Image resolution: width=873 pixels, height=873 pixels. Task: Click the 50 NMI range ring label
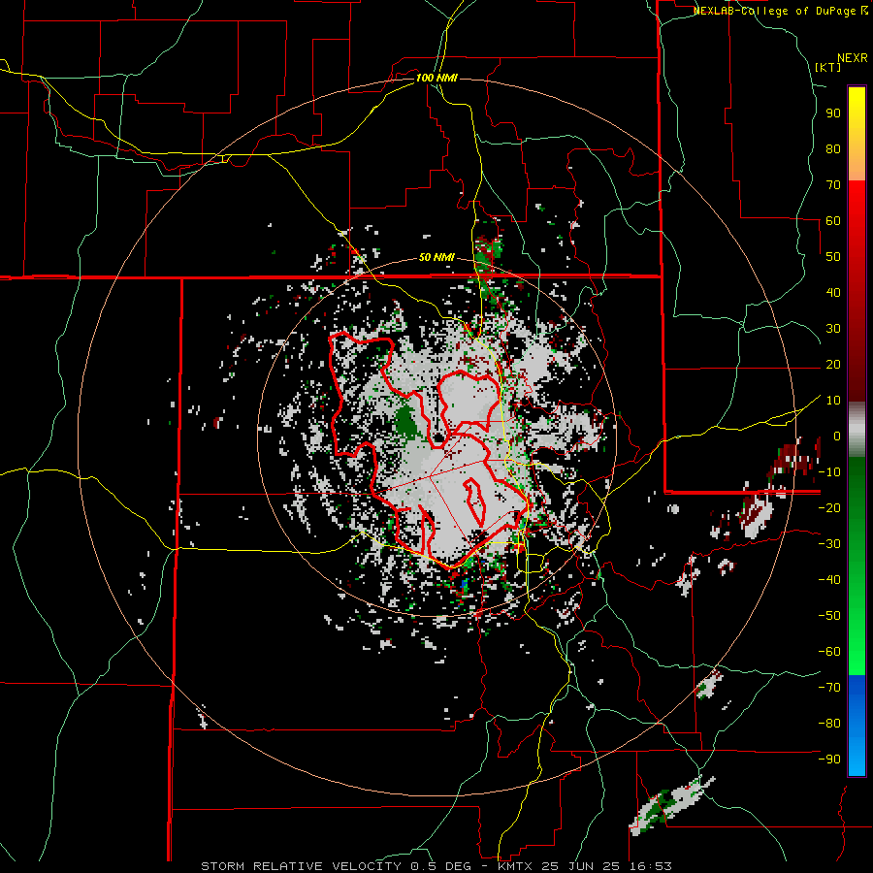[x=436, y=257]
